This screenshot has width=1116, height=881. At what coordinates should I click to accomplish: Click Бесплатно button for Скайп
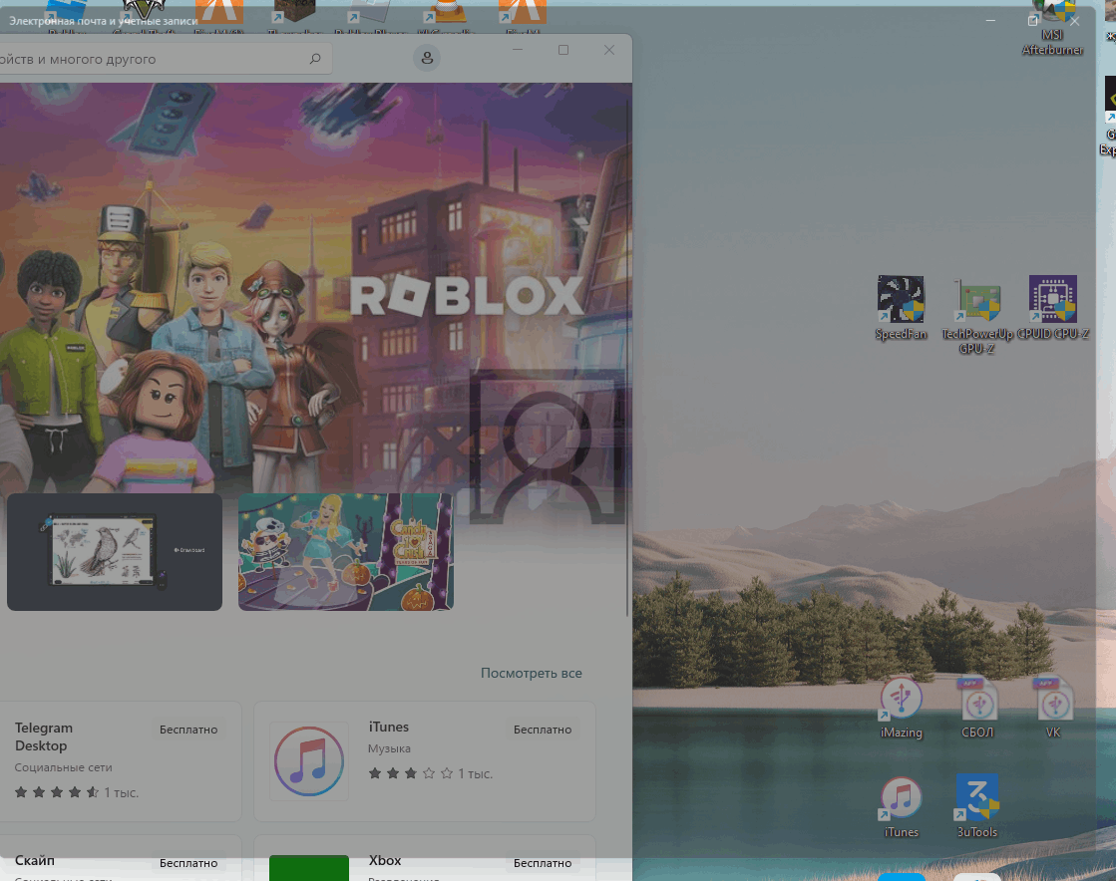(x=188, y=862)
